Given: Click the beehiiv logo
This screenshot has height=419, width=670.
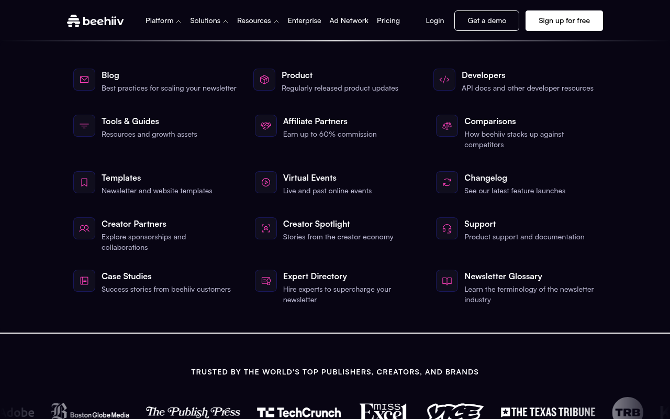Looking at the screenshot, I should 95,21.
